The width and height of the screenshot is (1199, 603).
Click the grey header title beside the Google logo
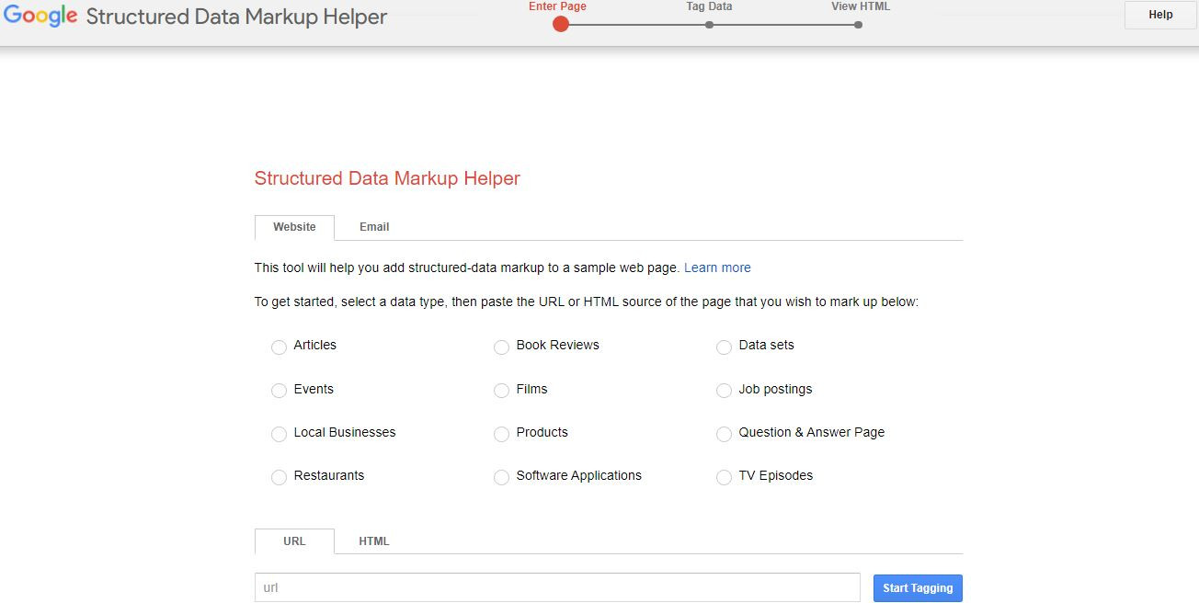tap(236, 17)
